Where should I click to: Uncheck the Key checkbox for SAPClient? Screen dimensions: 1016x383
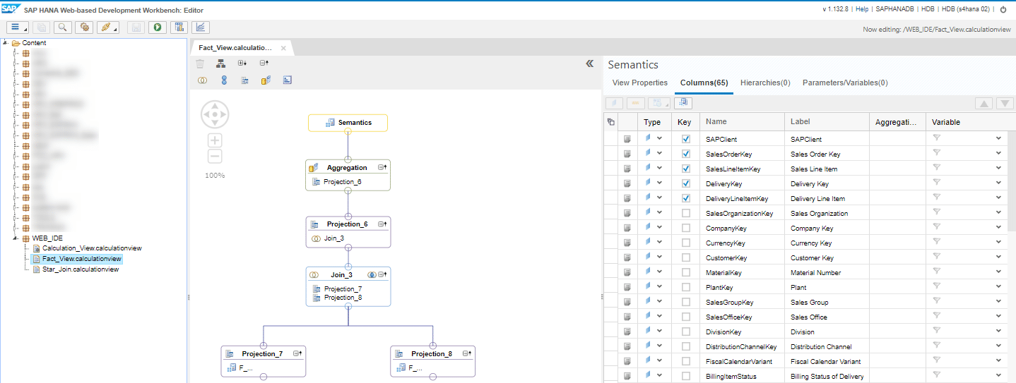(x=685, y=140)
